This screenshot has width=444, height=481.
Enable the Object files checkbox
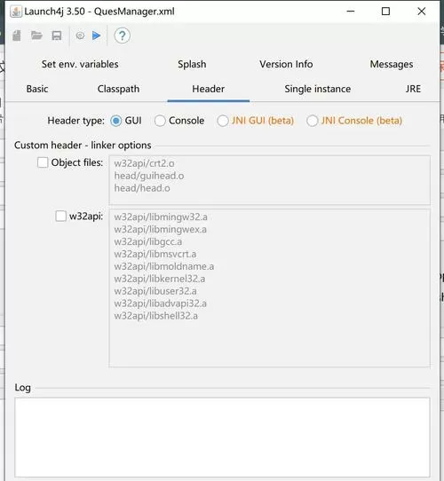point(43,162)
